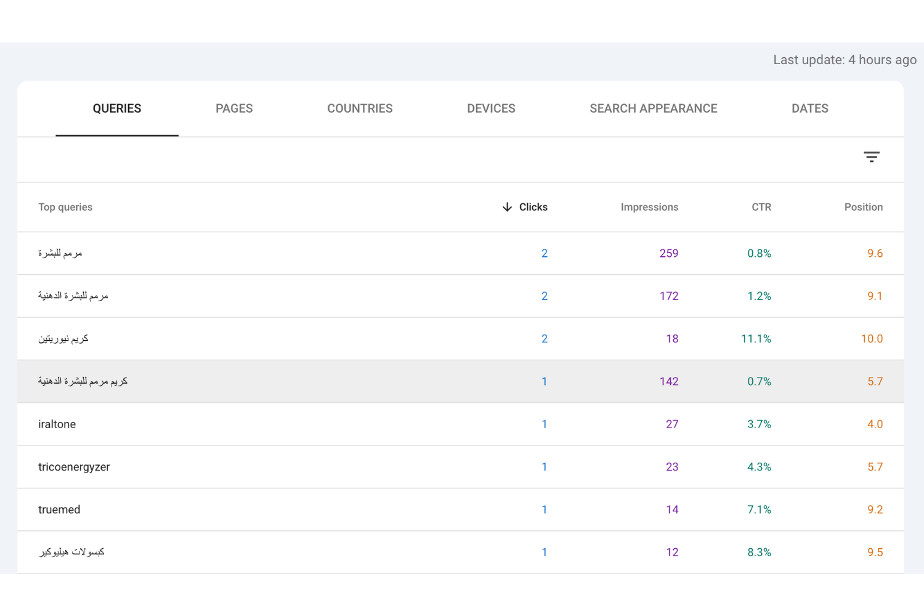Switch to the Devices tab
The image size is (924, 616).
coord(491,108)
